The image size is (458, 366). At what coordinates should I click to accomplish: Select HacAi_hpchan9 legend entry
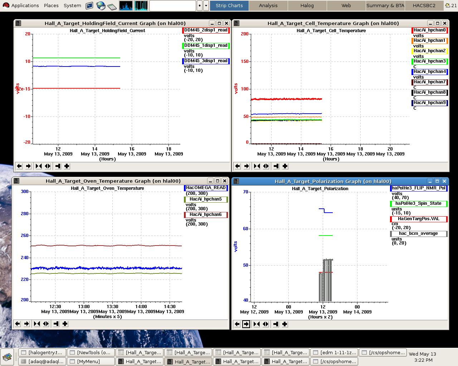tap(430, 103)
